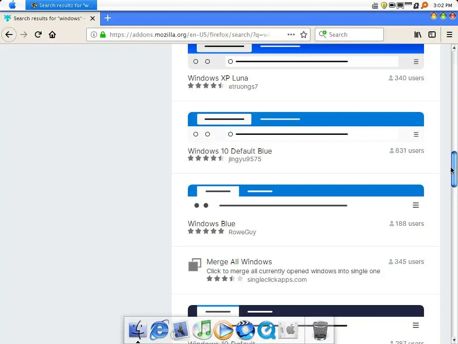Click the '831 users' count
Viewport: 458px width, 344px height.
coord(407,150)
